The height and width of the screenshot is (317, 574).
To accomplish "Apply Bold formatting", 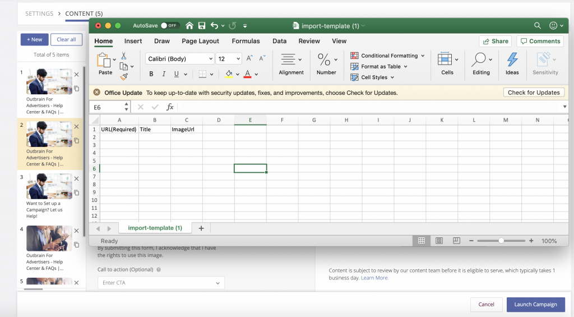I will (x=151, y=74).
